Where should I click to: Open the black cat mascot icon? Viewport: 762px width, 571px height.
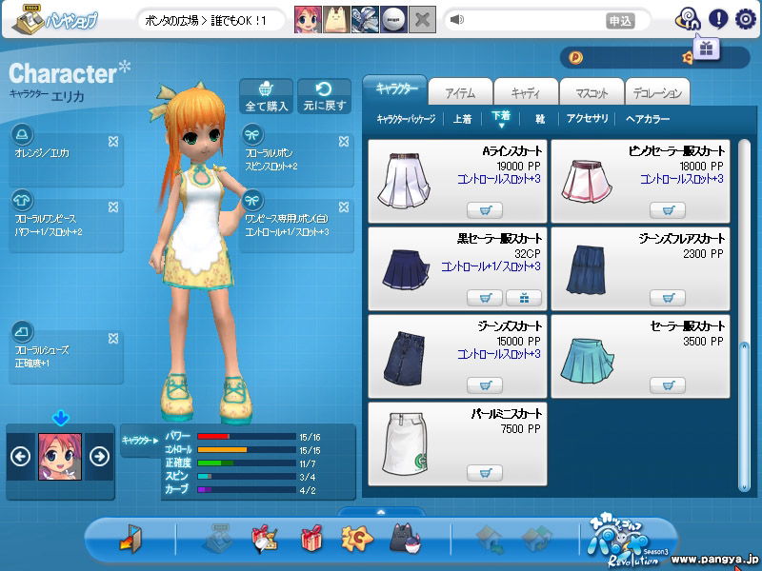[406, 538]
